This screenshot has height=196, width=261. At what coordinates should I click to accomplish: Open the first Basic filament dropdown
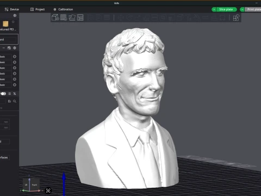tap(5, 57)
